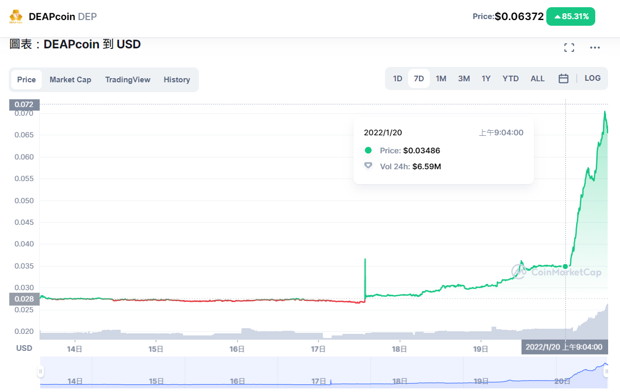The image size is (620, 392).
Task: Click the DEAPcoin logo icon
Action: pyautogui.click(x=16, y=16)
